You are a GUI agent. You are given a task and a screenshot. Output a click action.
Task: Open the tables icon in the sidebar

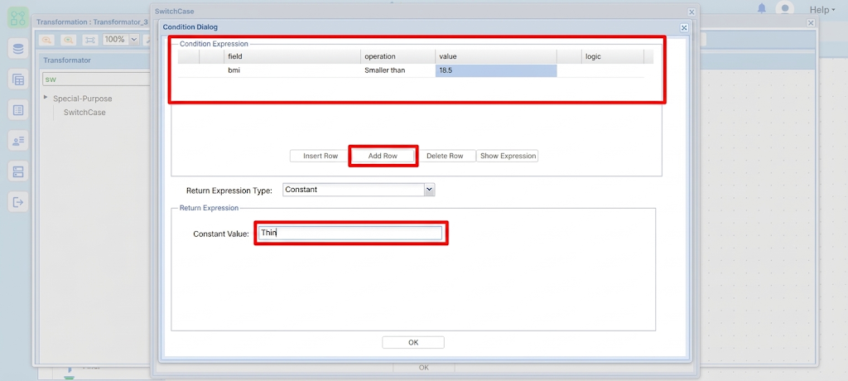[x=18, y=80]
